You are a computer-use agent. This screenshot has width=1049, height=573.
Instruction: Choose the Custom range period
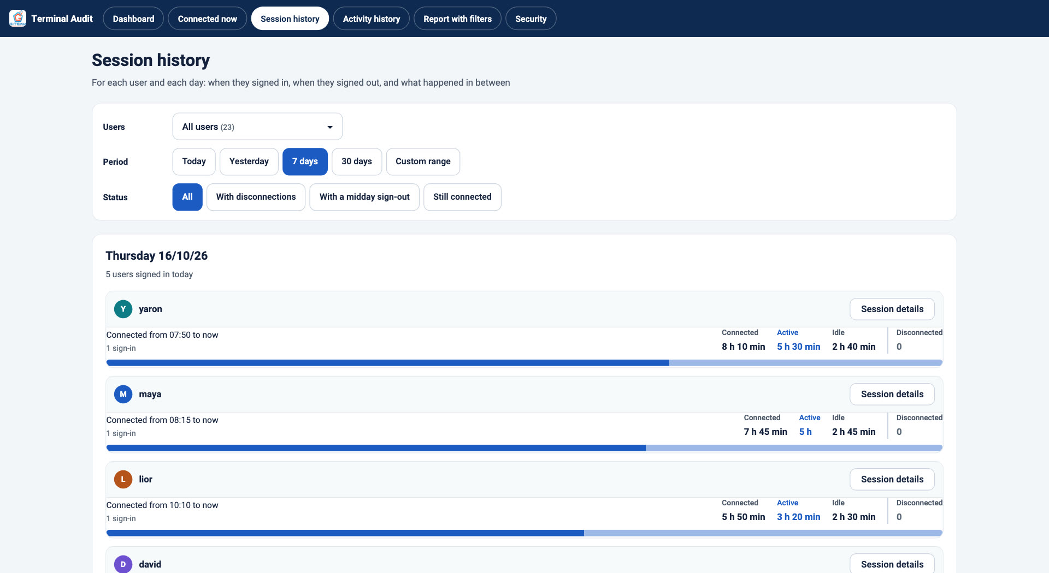(423, 162)
